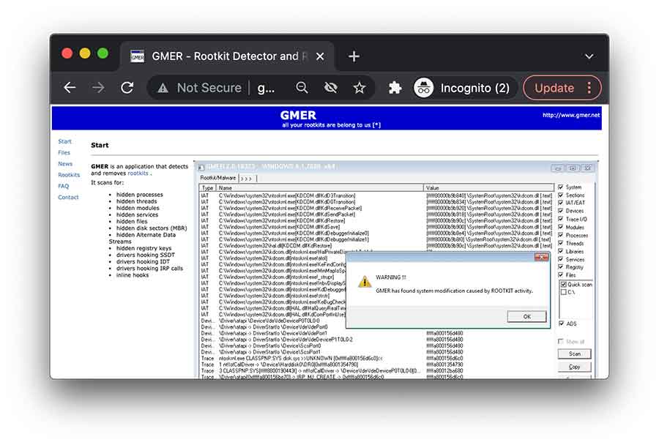Bookmark this page with the star icon
The image size is (659, 445).
point(359,88)
